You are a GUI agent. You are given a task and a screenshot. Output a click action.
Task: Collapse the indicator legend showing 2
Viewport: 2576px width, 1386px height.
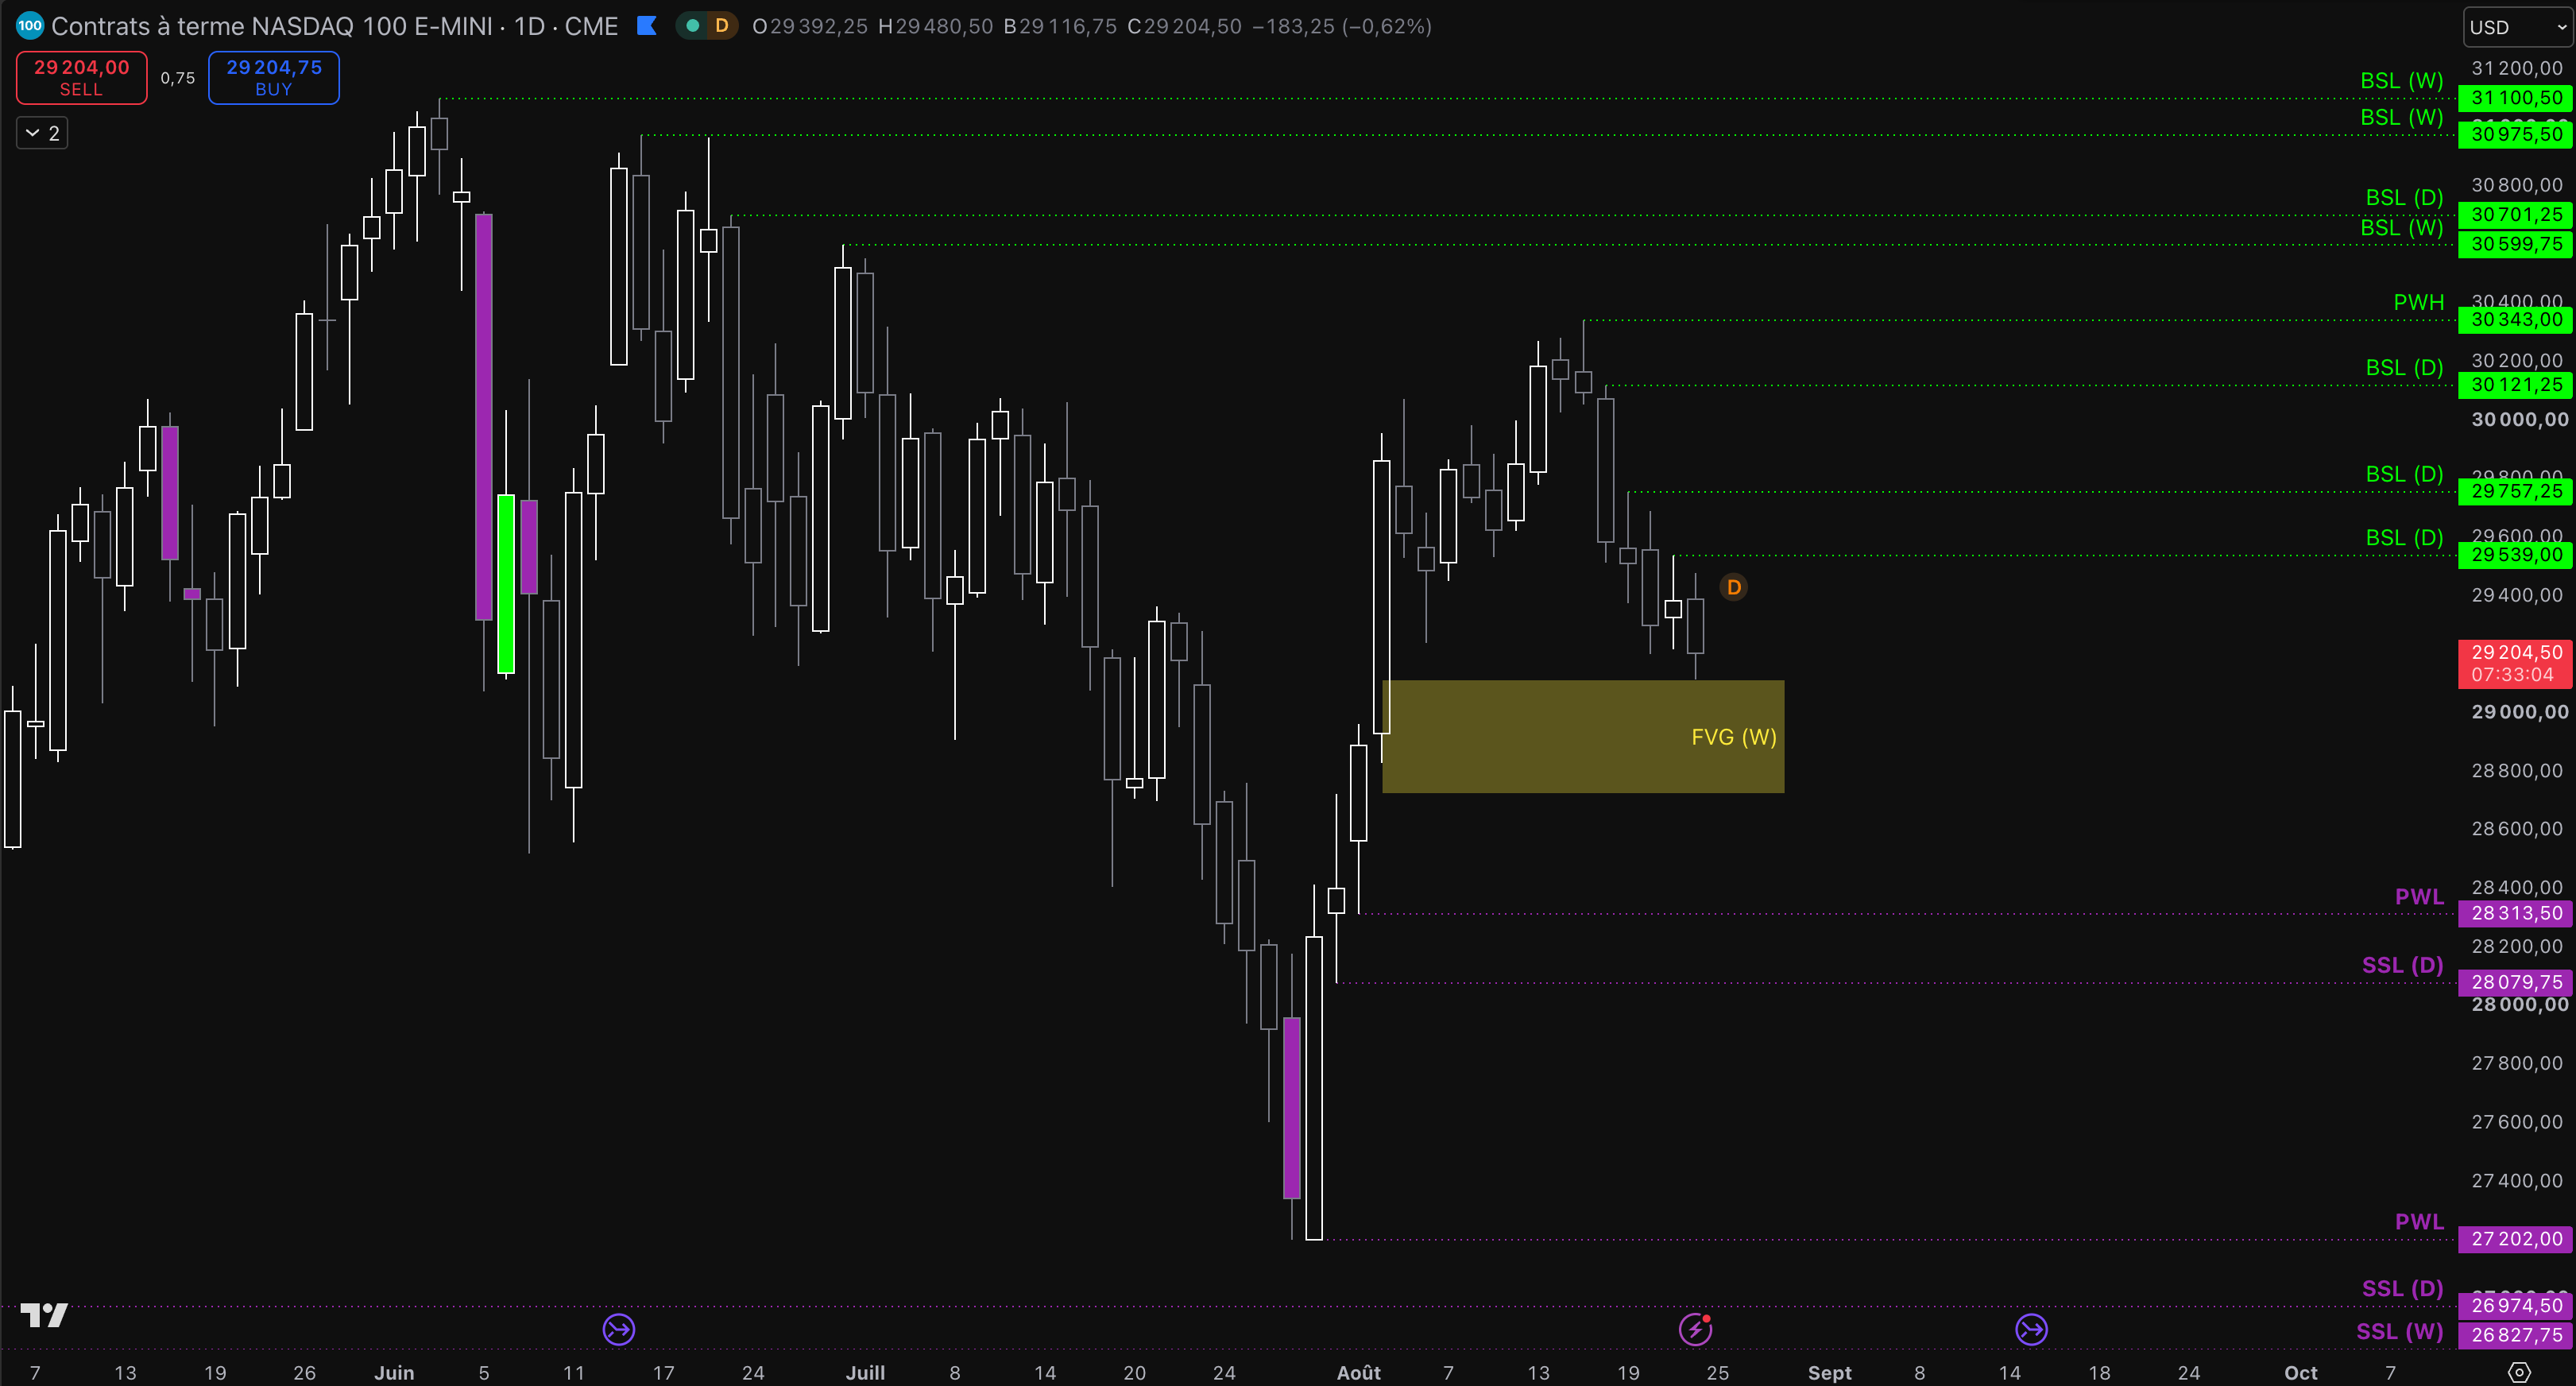click(x=42, y=133)
